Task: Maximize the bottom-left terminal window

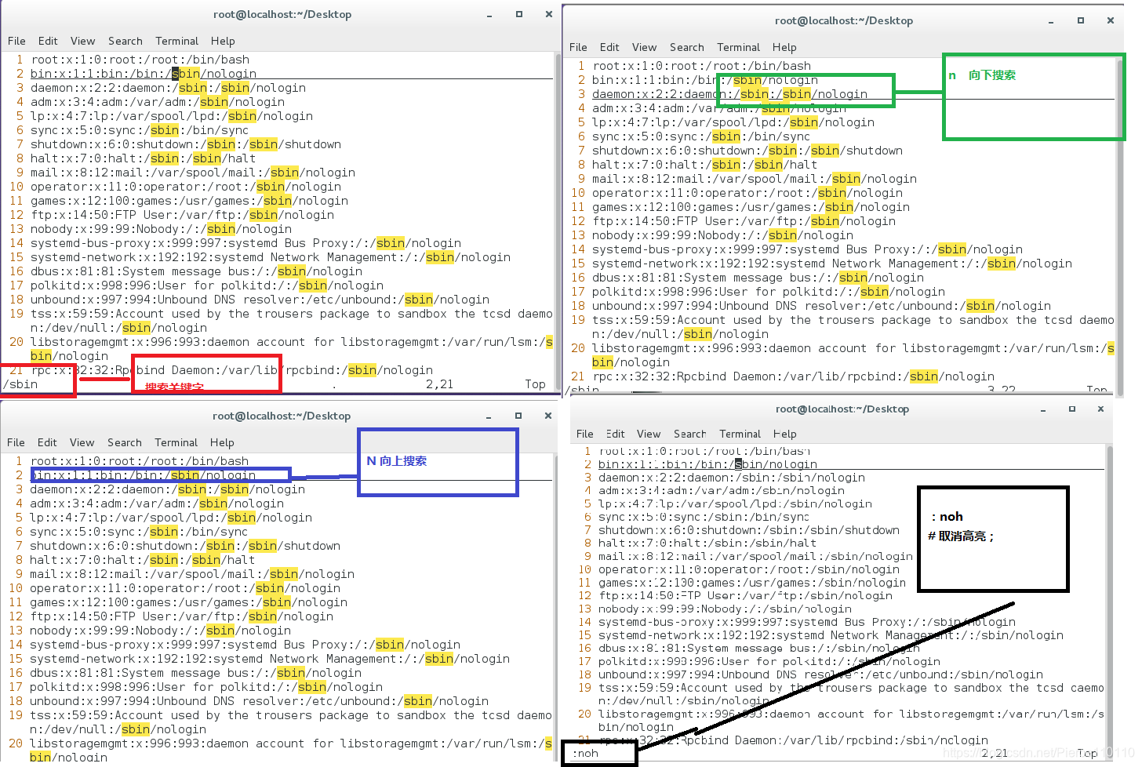Action: pyautogui.click(x=518, y=416)
